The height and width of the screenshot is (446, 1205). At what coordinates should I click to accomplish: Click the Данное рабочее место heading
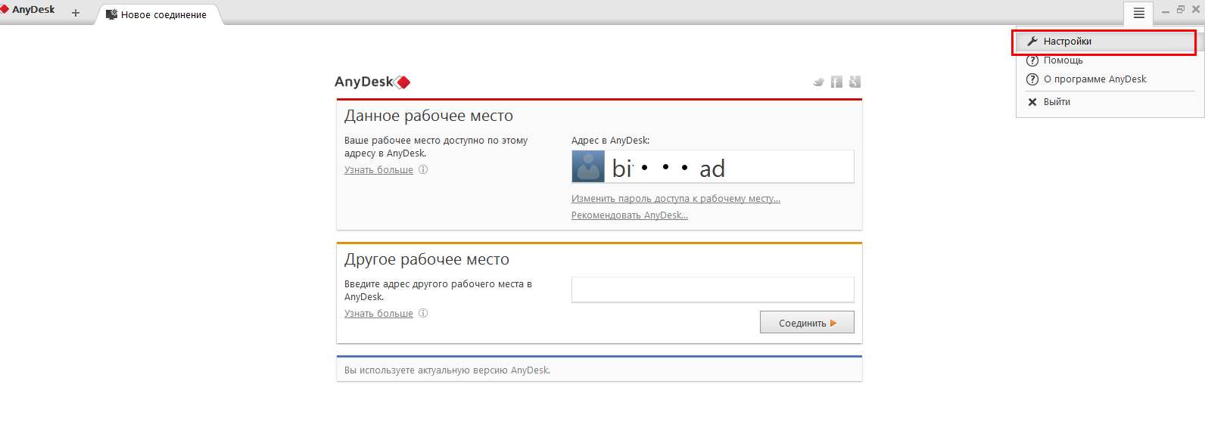click(428, 116)
